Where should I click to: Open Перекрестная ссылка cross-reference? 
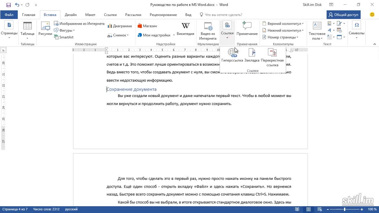(x=272, y=58)
